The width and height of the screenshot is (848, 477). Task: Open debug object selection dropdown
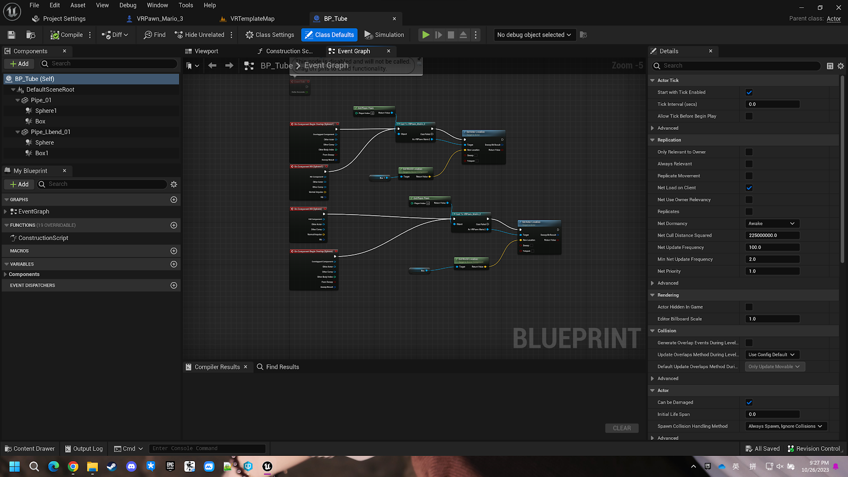[534, 35]
